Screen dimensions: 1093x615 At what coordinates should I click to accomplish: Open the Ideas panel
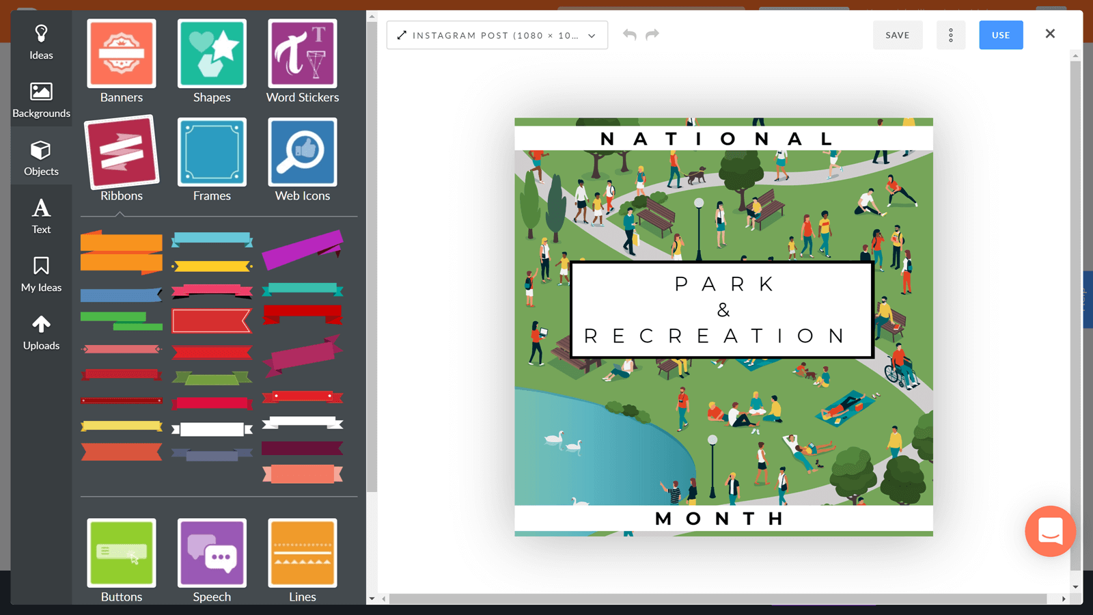point(41,42)
